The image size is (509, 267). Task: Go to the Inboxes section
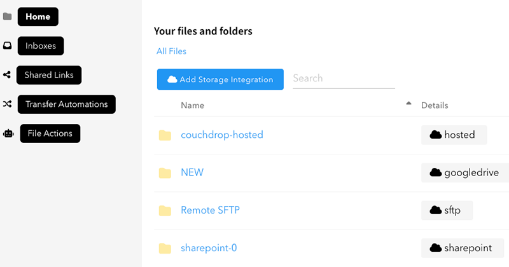coord(41,46)
